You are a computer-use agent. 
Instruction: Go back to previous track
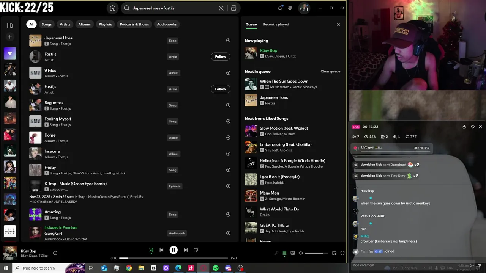click(161, 250)
